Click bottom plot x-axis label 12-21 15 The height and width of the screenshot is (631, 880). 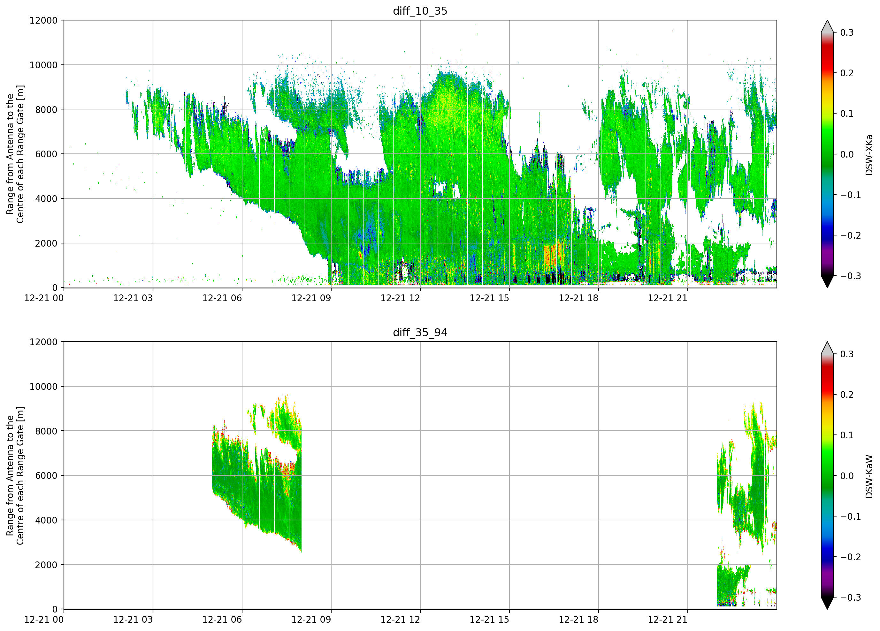point(489,620)
